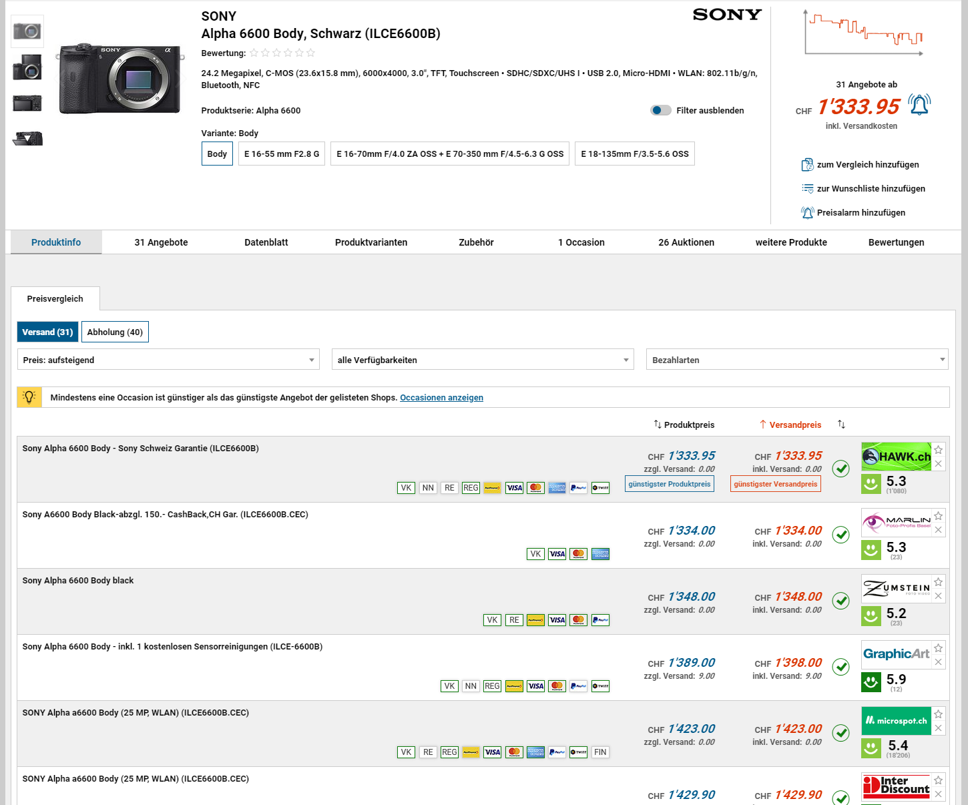968x805 pixels.
Task: Star the HAWK.ch shop as favorite
Action: 938,450
